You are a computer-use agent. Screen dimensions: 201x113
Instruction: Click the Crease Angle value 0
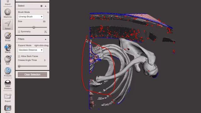[x=45, y=60]
